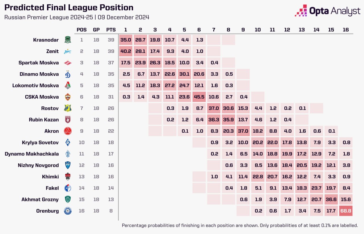The height and width of the screenshot is (234, 364).
Task: Select the Akhmat Grozny 36.6 cell
Action: pos(331,200)
